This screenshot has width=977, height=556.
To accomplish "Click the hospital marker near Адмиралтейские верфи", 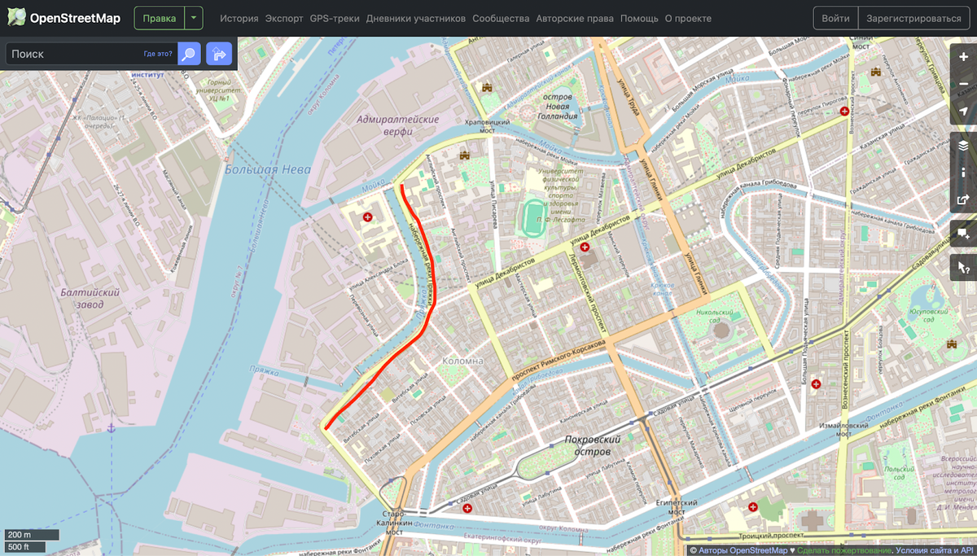I will pyautogui.click(x=368, y=217).
